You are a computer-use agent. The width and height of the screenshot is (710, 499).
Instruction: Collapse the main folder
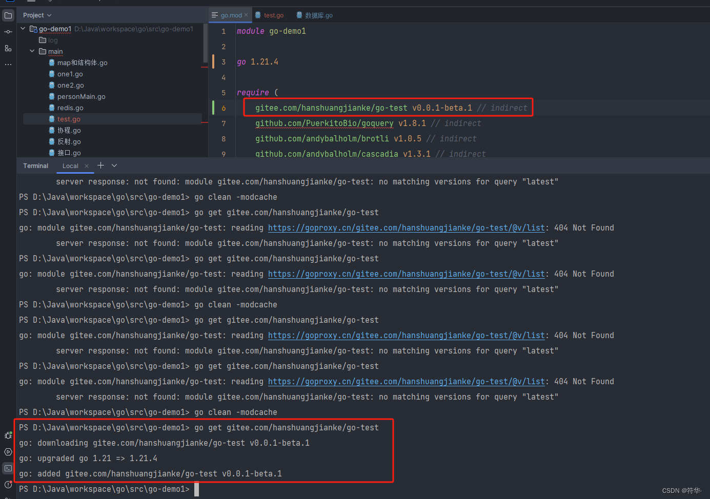(32, 51)
